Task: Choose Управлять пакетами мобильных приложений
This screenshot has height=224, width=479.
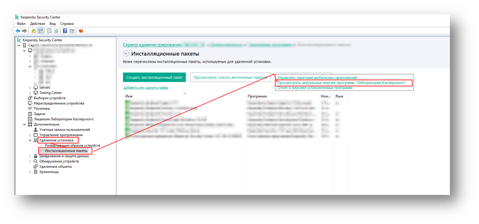Action: [x=317, y=78]
